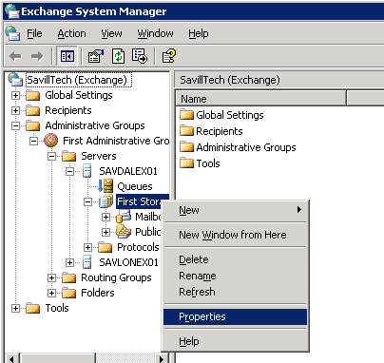Choose New Window from Here
The height and width of the screenshot is (363, 384).
tap(235, 235)
